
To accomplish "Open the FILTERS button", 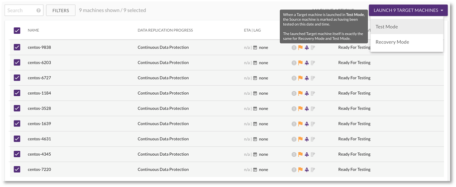I will [x=61, y=10].
